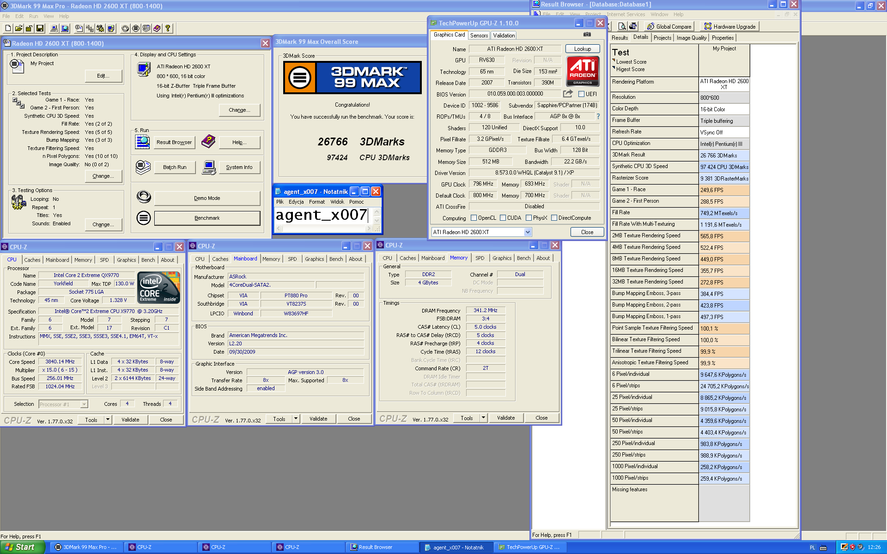Click the Batch Run button
Image resolution: width=887 pixels, height=554 pixels.
[175, 167]
